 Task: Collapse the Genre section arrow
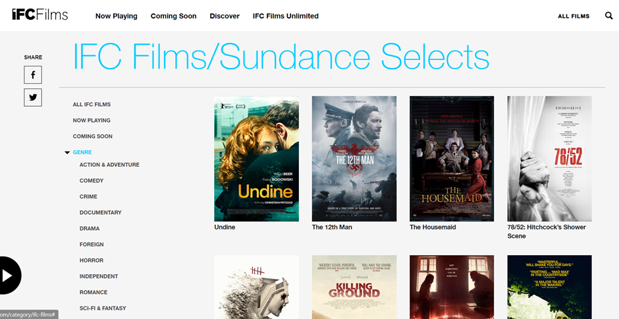point(67,153)
